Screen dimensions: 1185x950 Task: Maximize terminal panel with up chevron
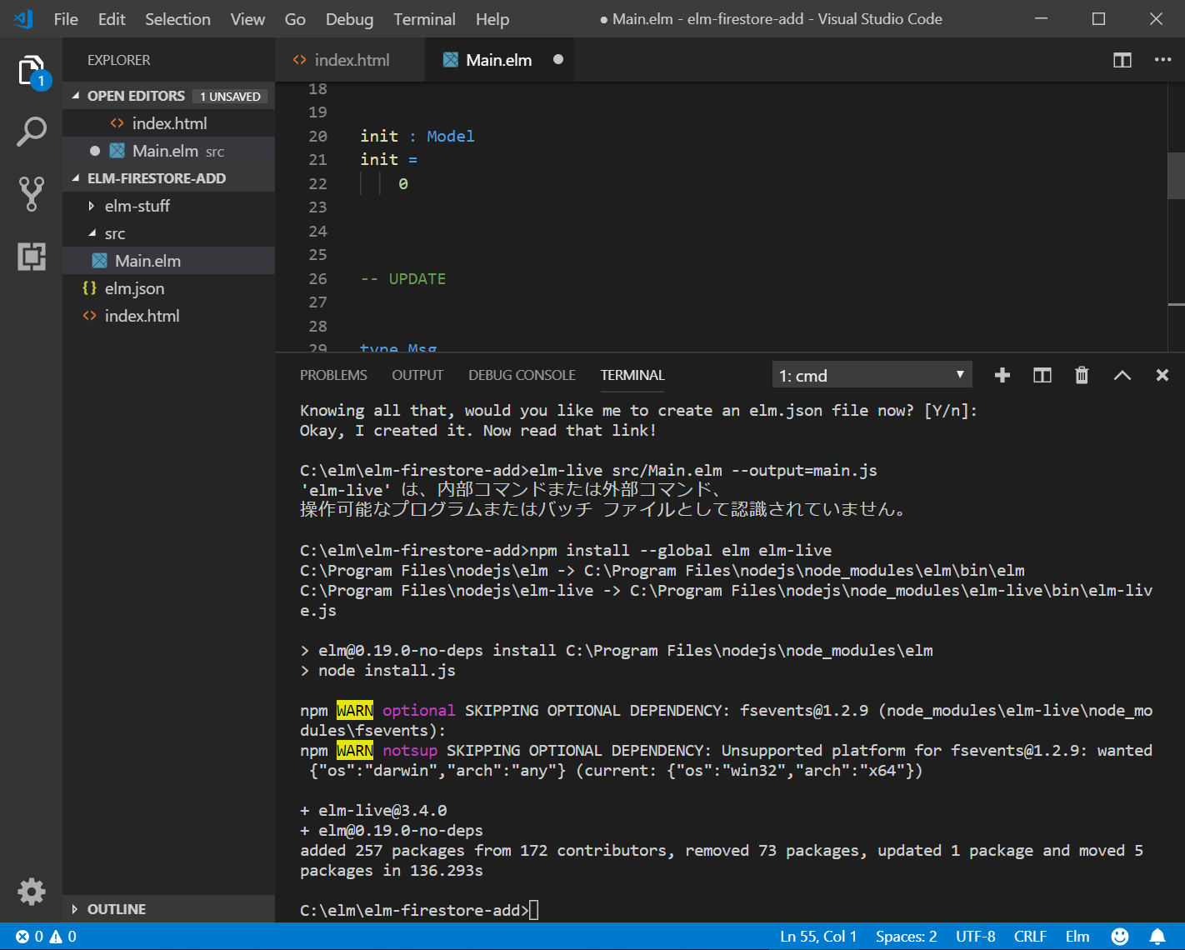[1122, 375]
